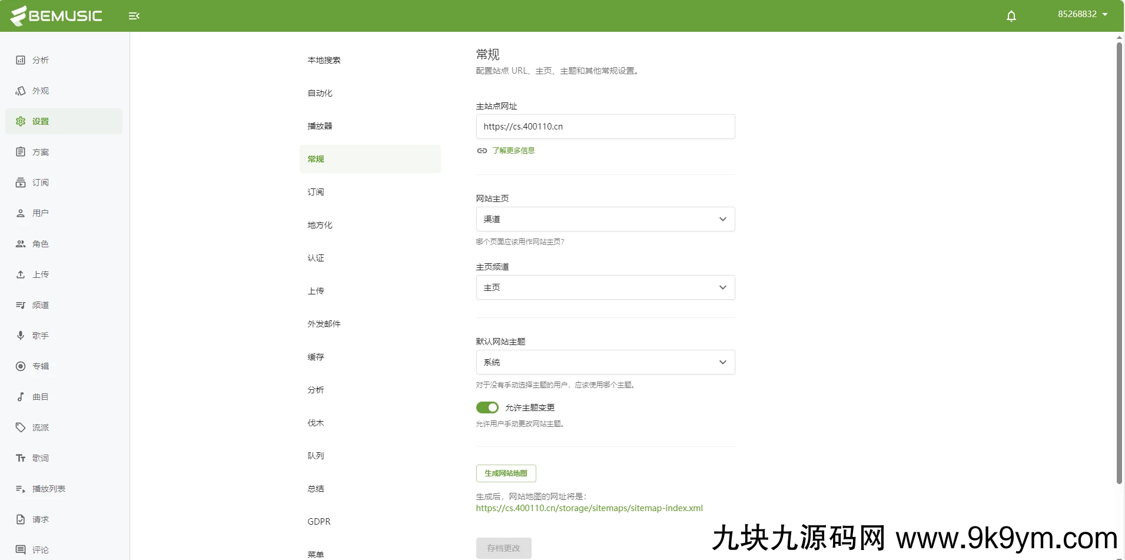
Task: Open the 了解更多信息 link
Action: [x=513, y=151]
